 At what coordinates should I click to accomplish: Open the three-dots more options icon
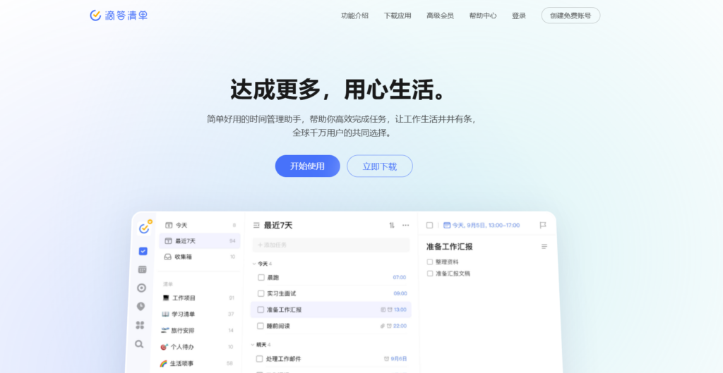point(405,225)
